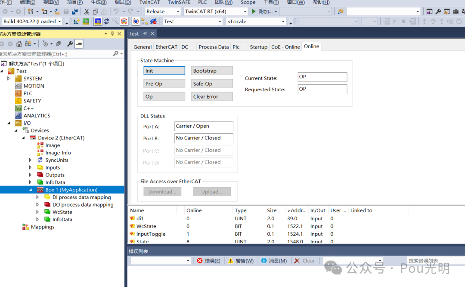465x287 pixels.
Task: Click the Op state button
Action: point(164,96)
